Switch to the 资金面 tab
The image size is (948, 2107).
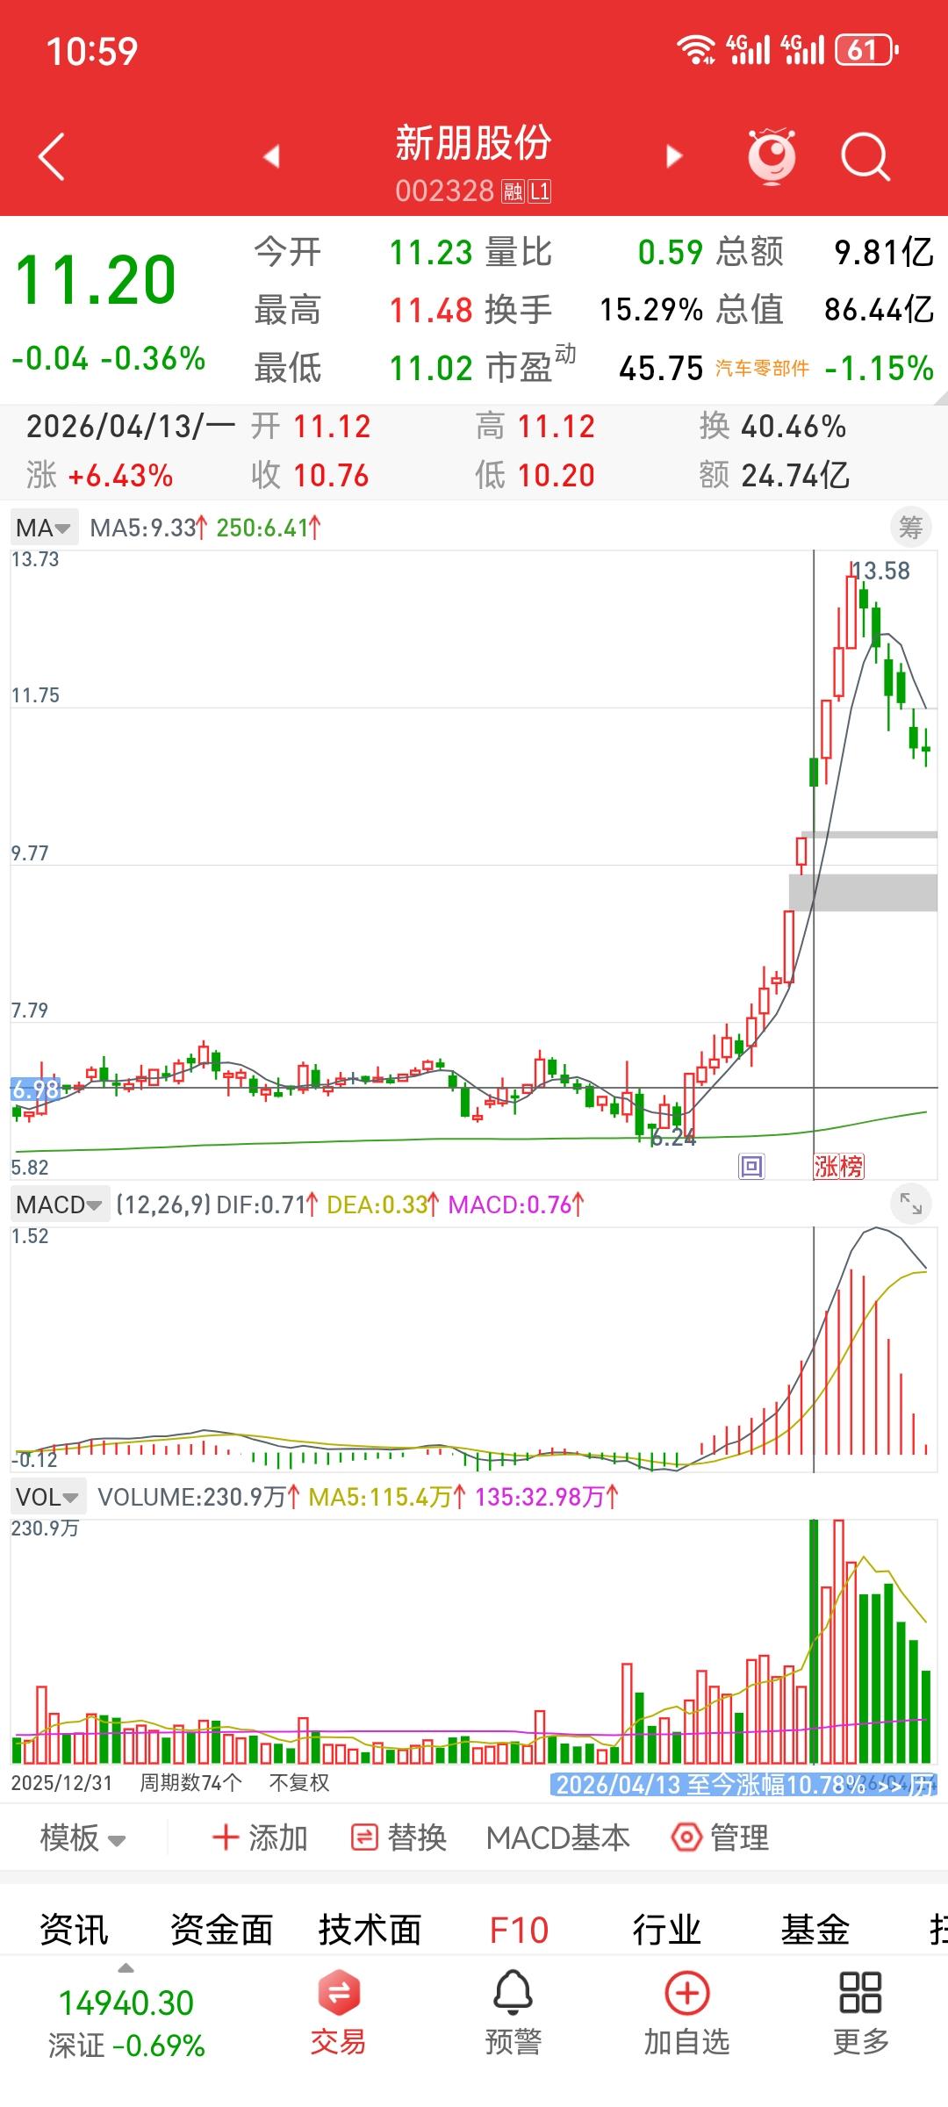pos(221,1931)
